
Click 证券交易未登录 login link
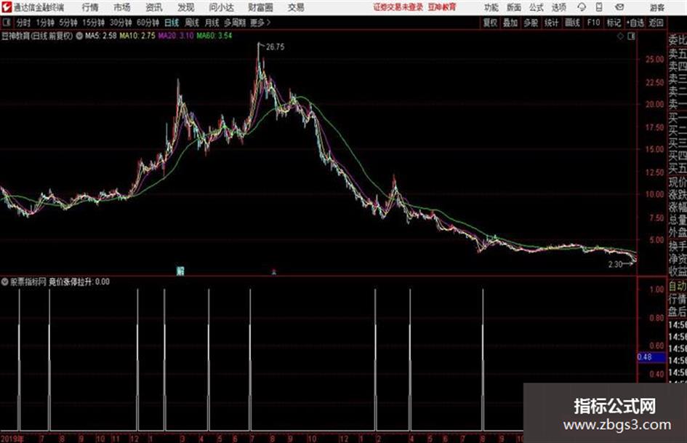398,7
